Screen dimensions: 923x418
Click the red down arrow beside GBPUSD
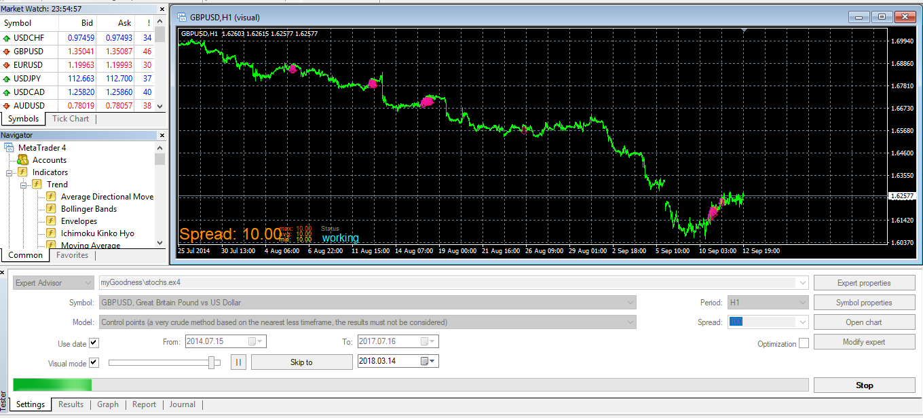(x=7, y=52)
